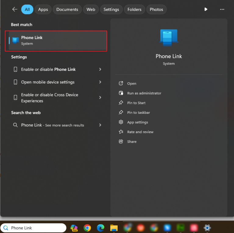Click the Run as administrator shield icon
This screenshot has height=233, width=234.
click(x=121, y=93)
